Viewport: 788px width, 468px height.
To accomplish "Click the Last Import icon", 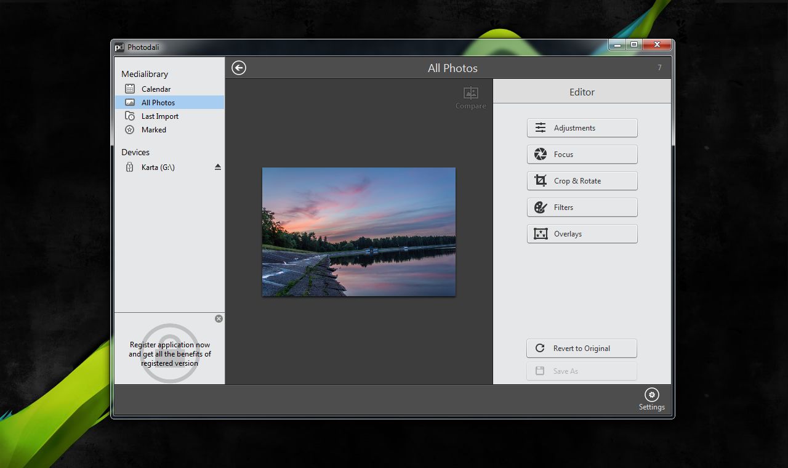I will pyautogui.click(x=130, y=116).
